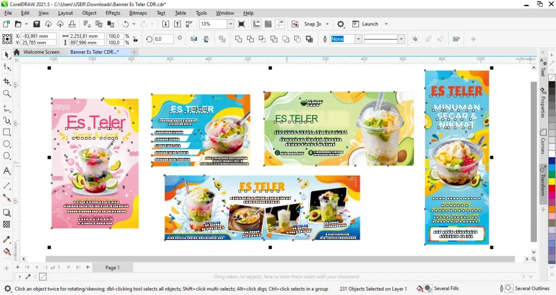
Task: Select the Shape edit tool
Action: click(x=7, y=67)
